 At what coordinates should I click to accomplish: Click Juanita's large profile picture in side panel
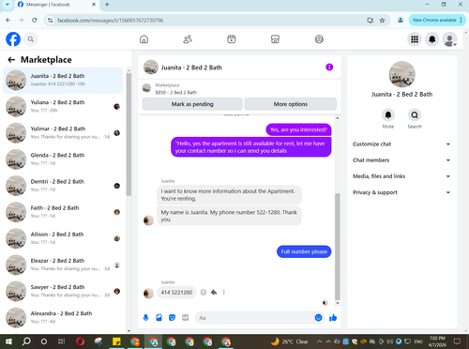click(x=401, y=74)
